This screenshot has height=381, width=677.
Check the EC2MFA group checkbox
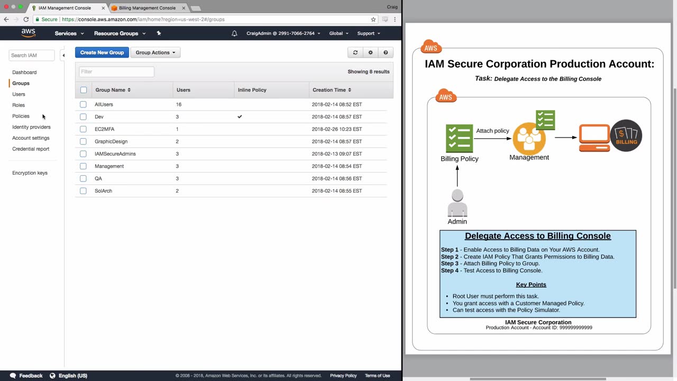[83, 129]
